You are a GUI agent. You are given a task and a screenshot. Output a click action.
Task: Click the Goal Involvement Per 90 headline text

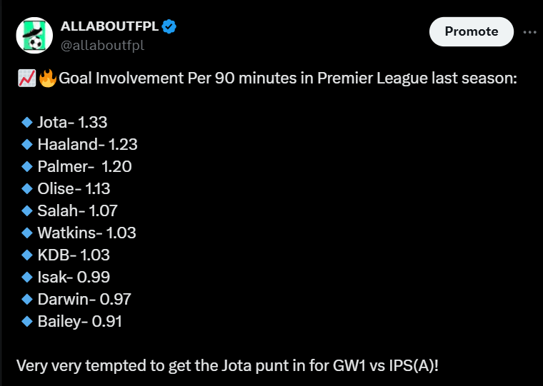point(287,78)
